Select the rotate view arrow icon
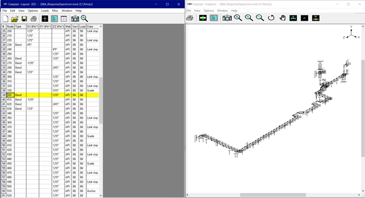Screen dimensions: 365x198 271,18
